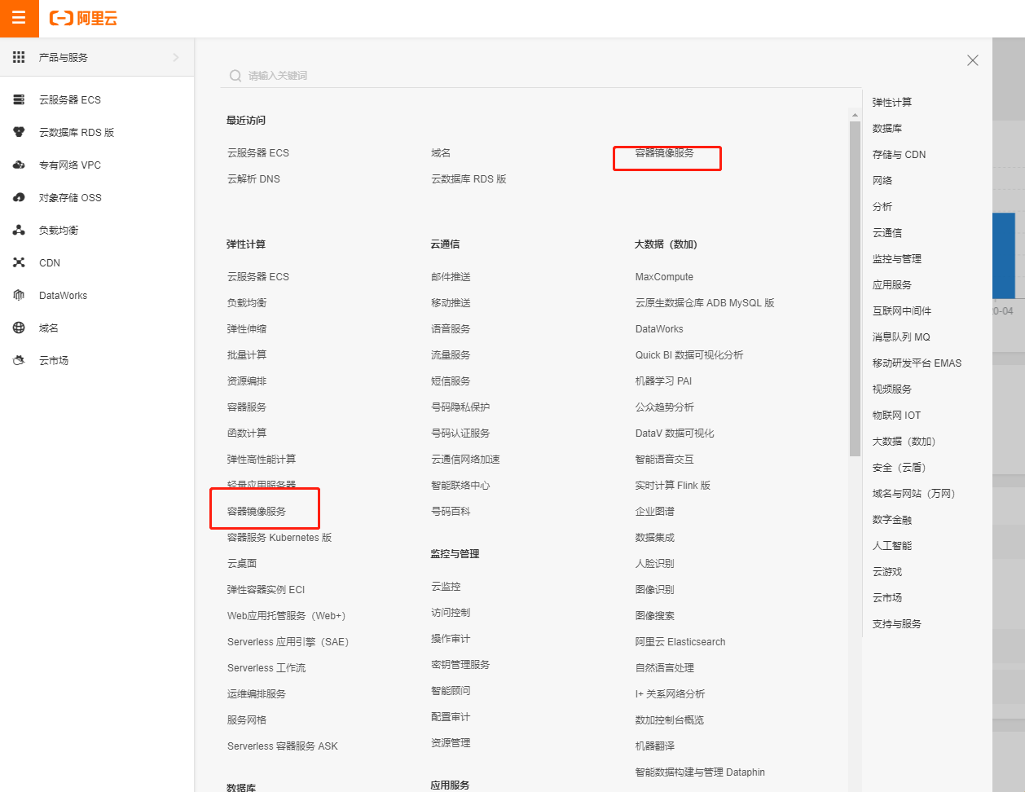Expand 产品与服务 chevron arrow
1025x792 pixels.
tap(176, 57)
